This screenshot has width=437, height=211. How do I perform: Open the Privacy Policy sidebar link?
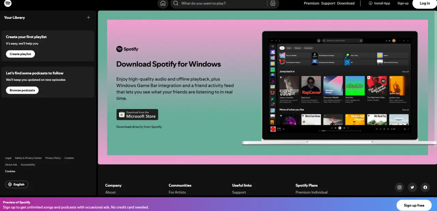[x=53, y=158]
